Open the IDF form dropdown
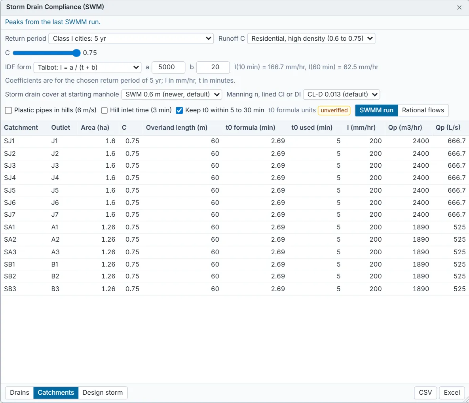This screenshot has width=469, height=403. point(87,67)
